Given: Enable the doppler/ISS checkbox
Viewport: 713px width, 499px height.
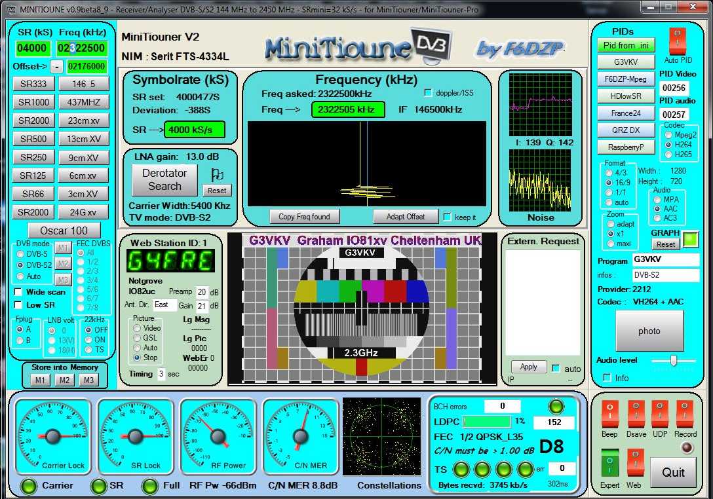Looking at the screenshot, I should coord(428,93).
